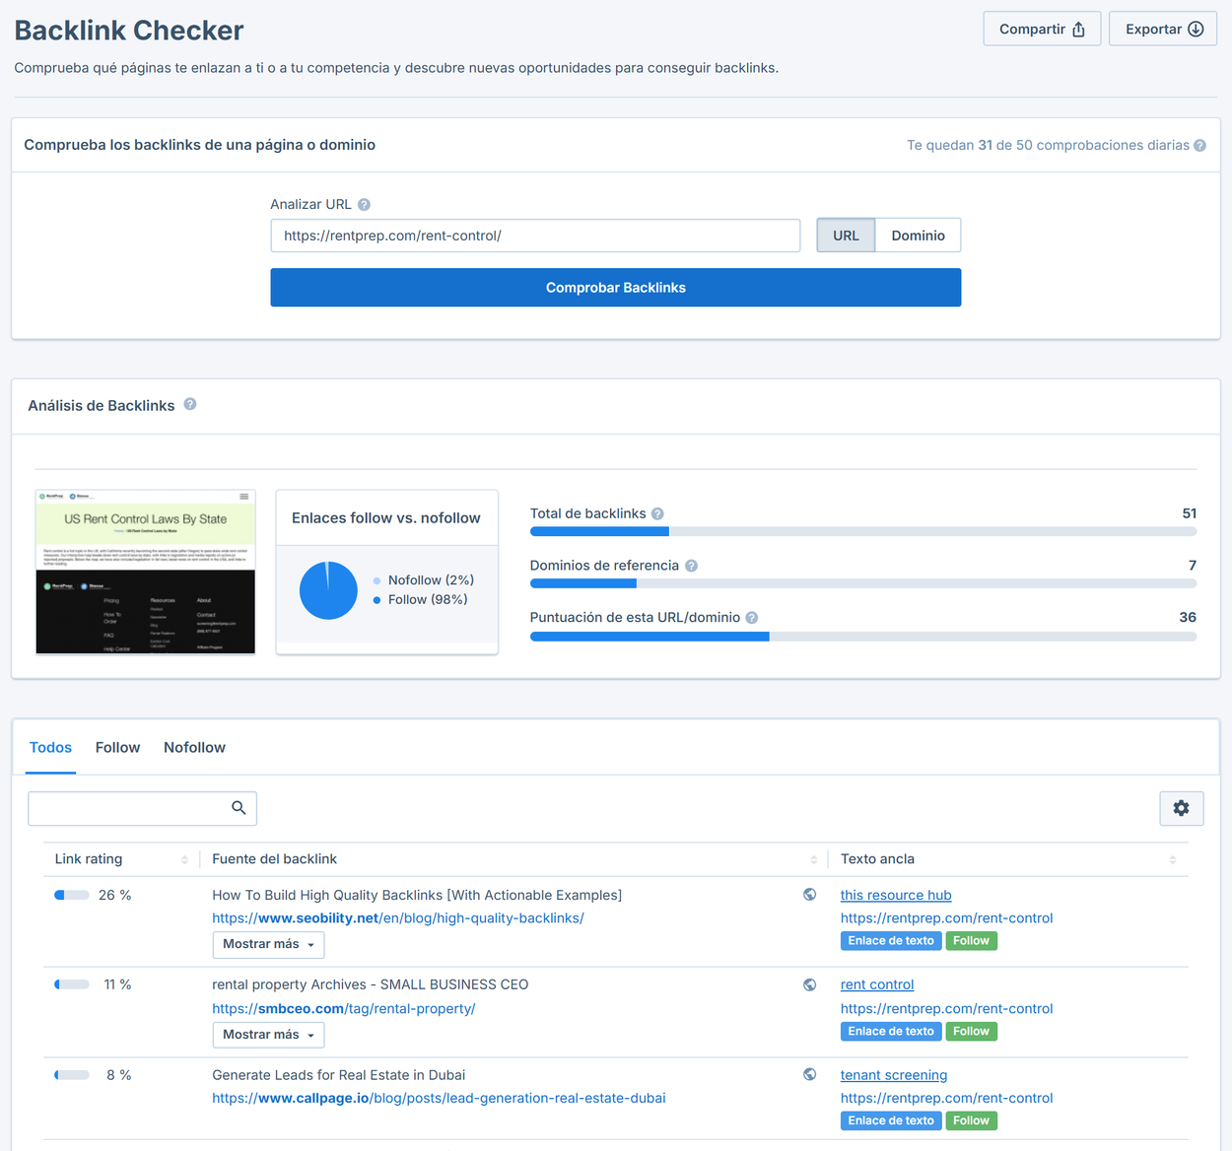Click the rentprep.com target URL in seobility row
The height and width of the screenshot is (1151, 1232).
coord(946,918)
